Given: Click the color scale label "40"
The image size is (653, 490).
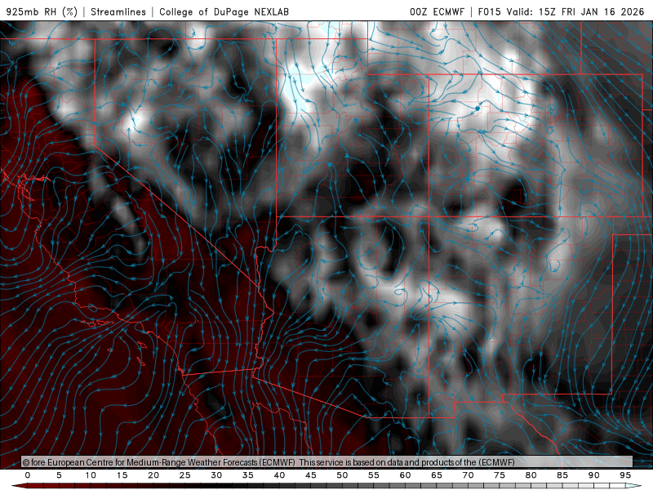Looking at the screenshot, I should pyautogui.click(x=279, y=475).
